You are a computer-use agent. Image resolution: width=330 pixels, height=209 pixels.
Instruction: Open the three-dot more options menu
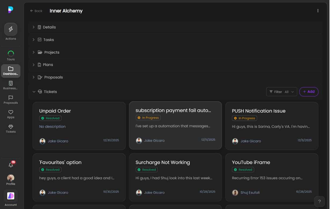[x=318, y=11]
